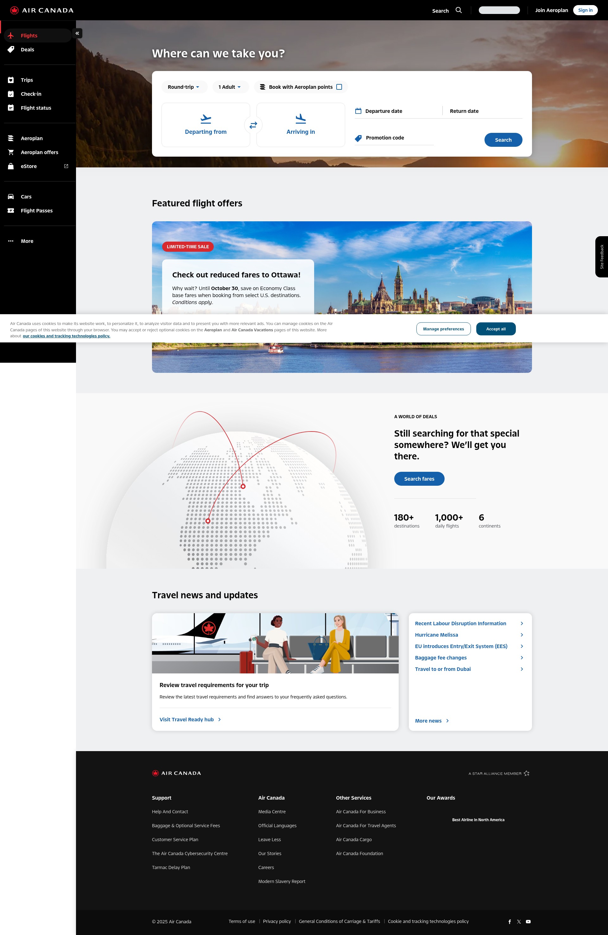
Task: Click the Cars icon in sidebar
Action: click(11, 197)
